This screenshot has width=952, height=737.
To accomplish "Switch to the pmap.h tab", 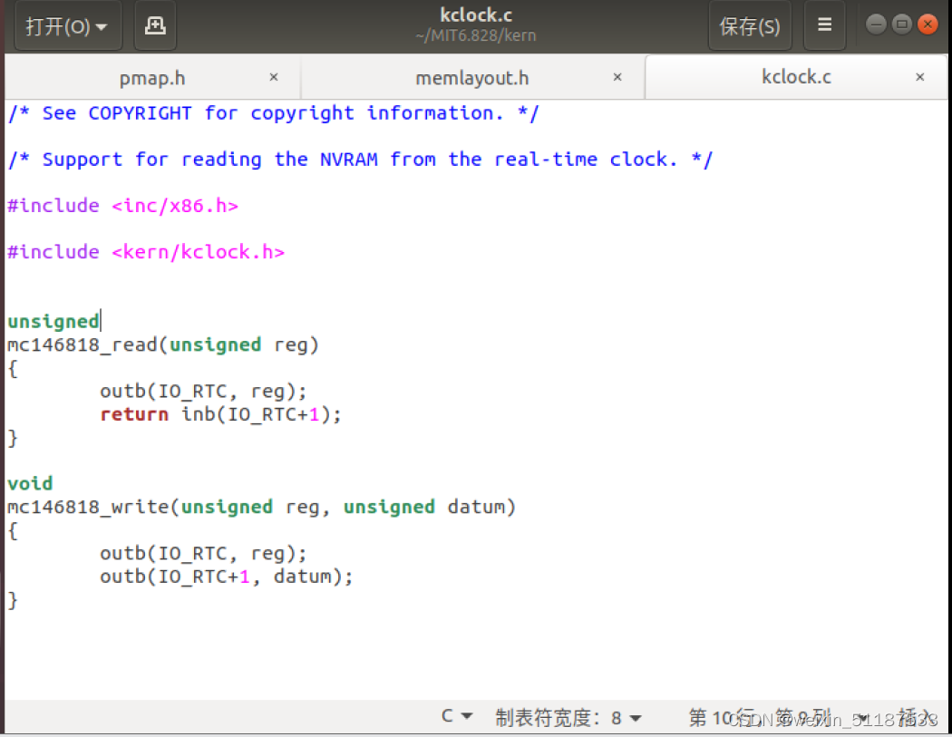I will tap(152, 78).
